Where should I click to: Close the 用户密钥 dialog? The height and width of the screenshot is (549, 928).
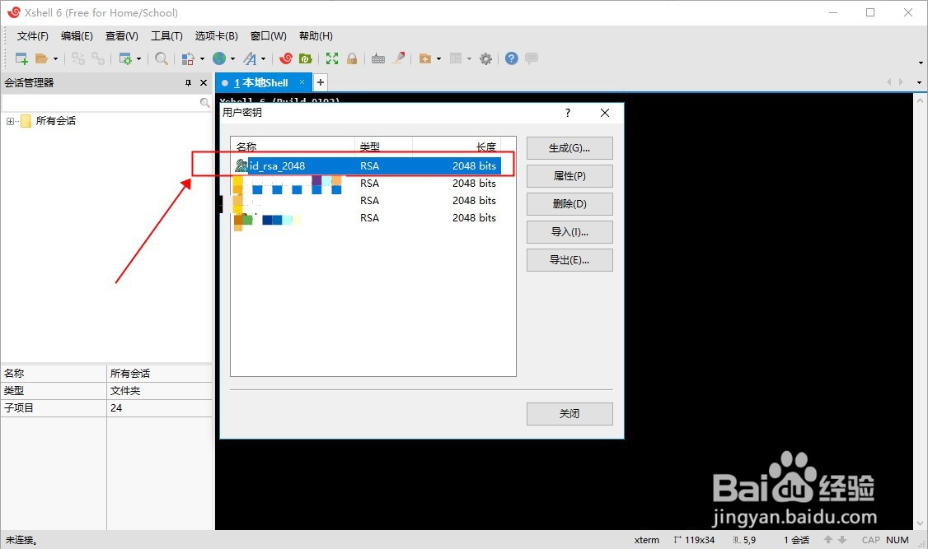(605, 113)
